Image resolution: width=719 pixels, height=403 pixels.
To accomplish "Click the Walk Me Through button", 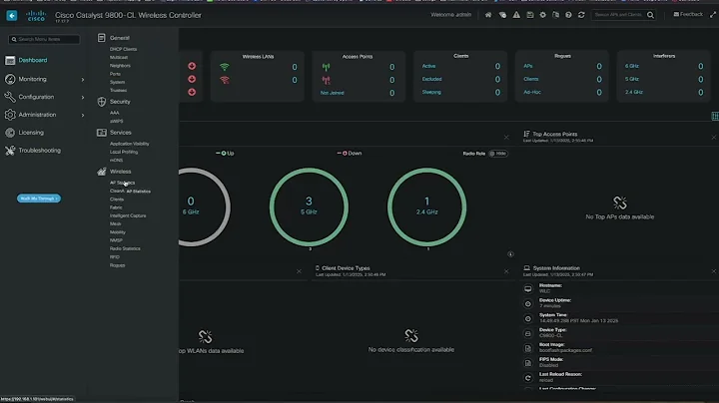I will click(x=39, y=199).
